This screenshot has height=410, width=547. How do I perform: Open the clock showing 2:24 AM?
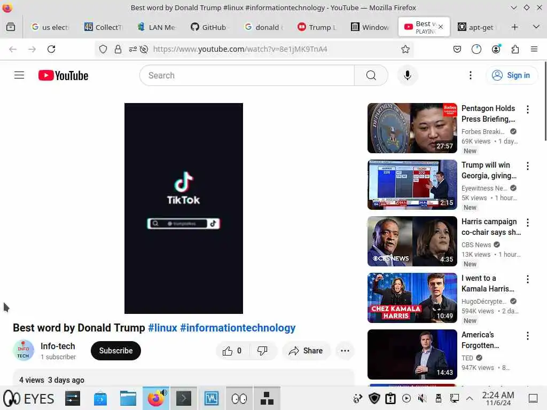[498, 398]
